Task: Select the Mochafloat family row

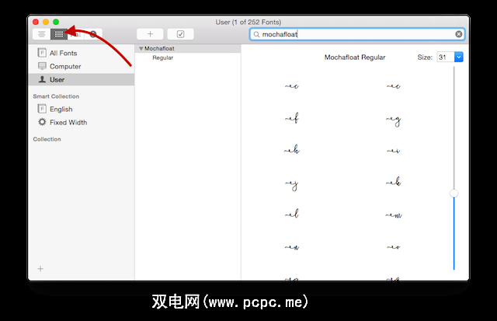Action: tap(188, 48)
